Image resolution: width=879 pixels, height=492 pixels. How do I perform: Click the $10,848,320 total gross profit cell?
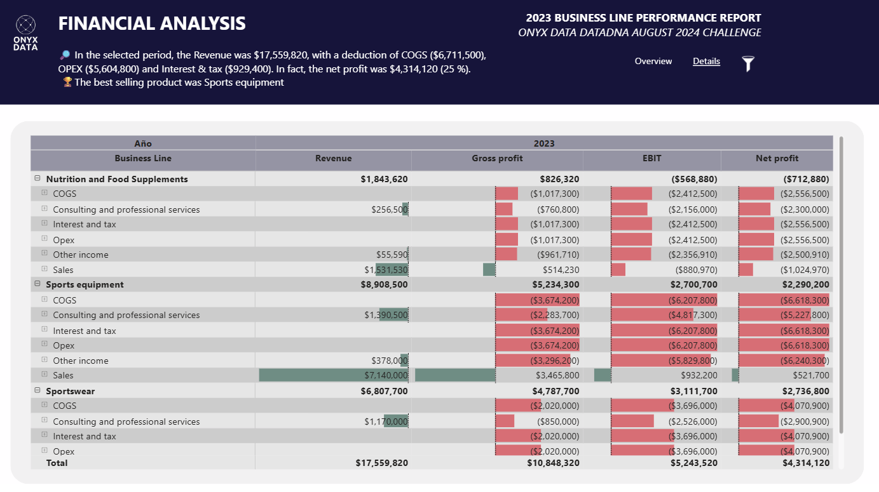[x=497, y=463]
